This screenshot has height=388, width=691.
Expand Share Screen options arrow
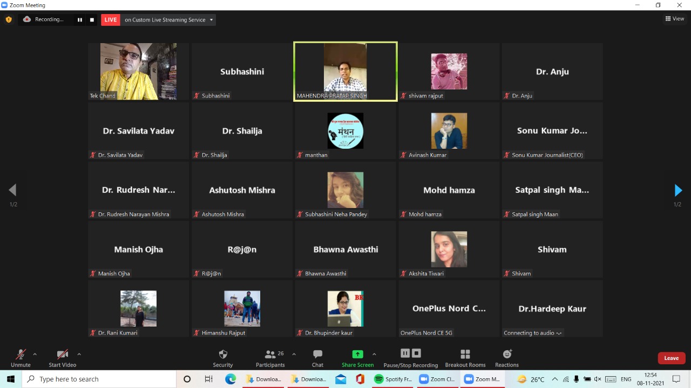[374, 354]
